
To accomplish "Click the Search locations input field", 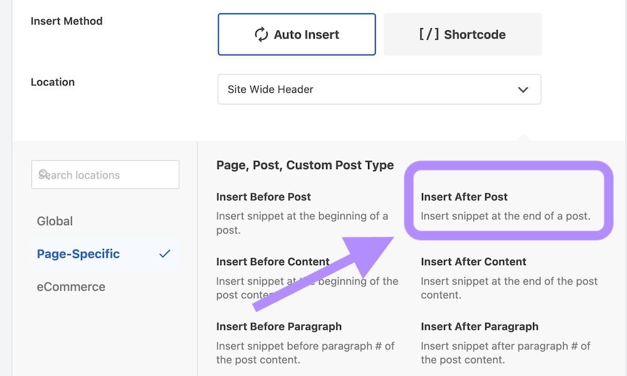I will [105, 174].
